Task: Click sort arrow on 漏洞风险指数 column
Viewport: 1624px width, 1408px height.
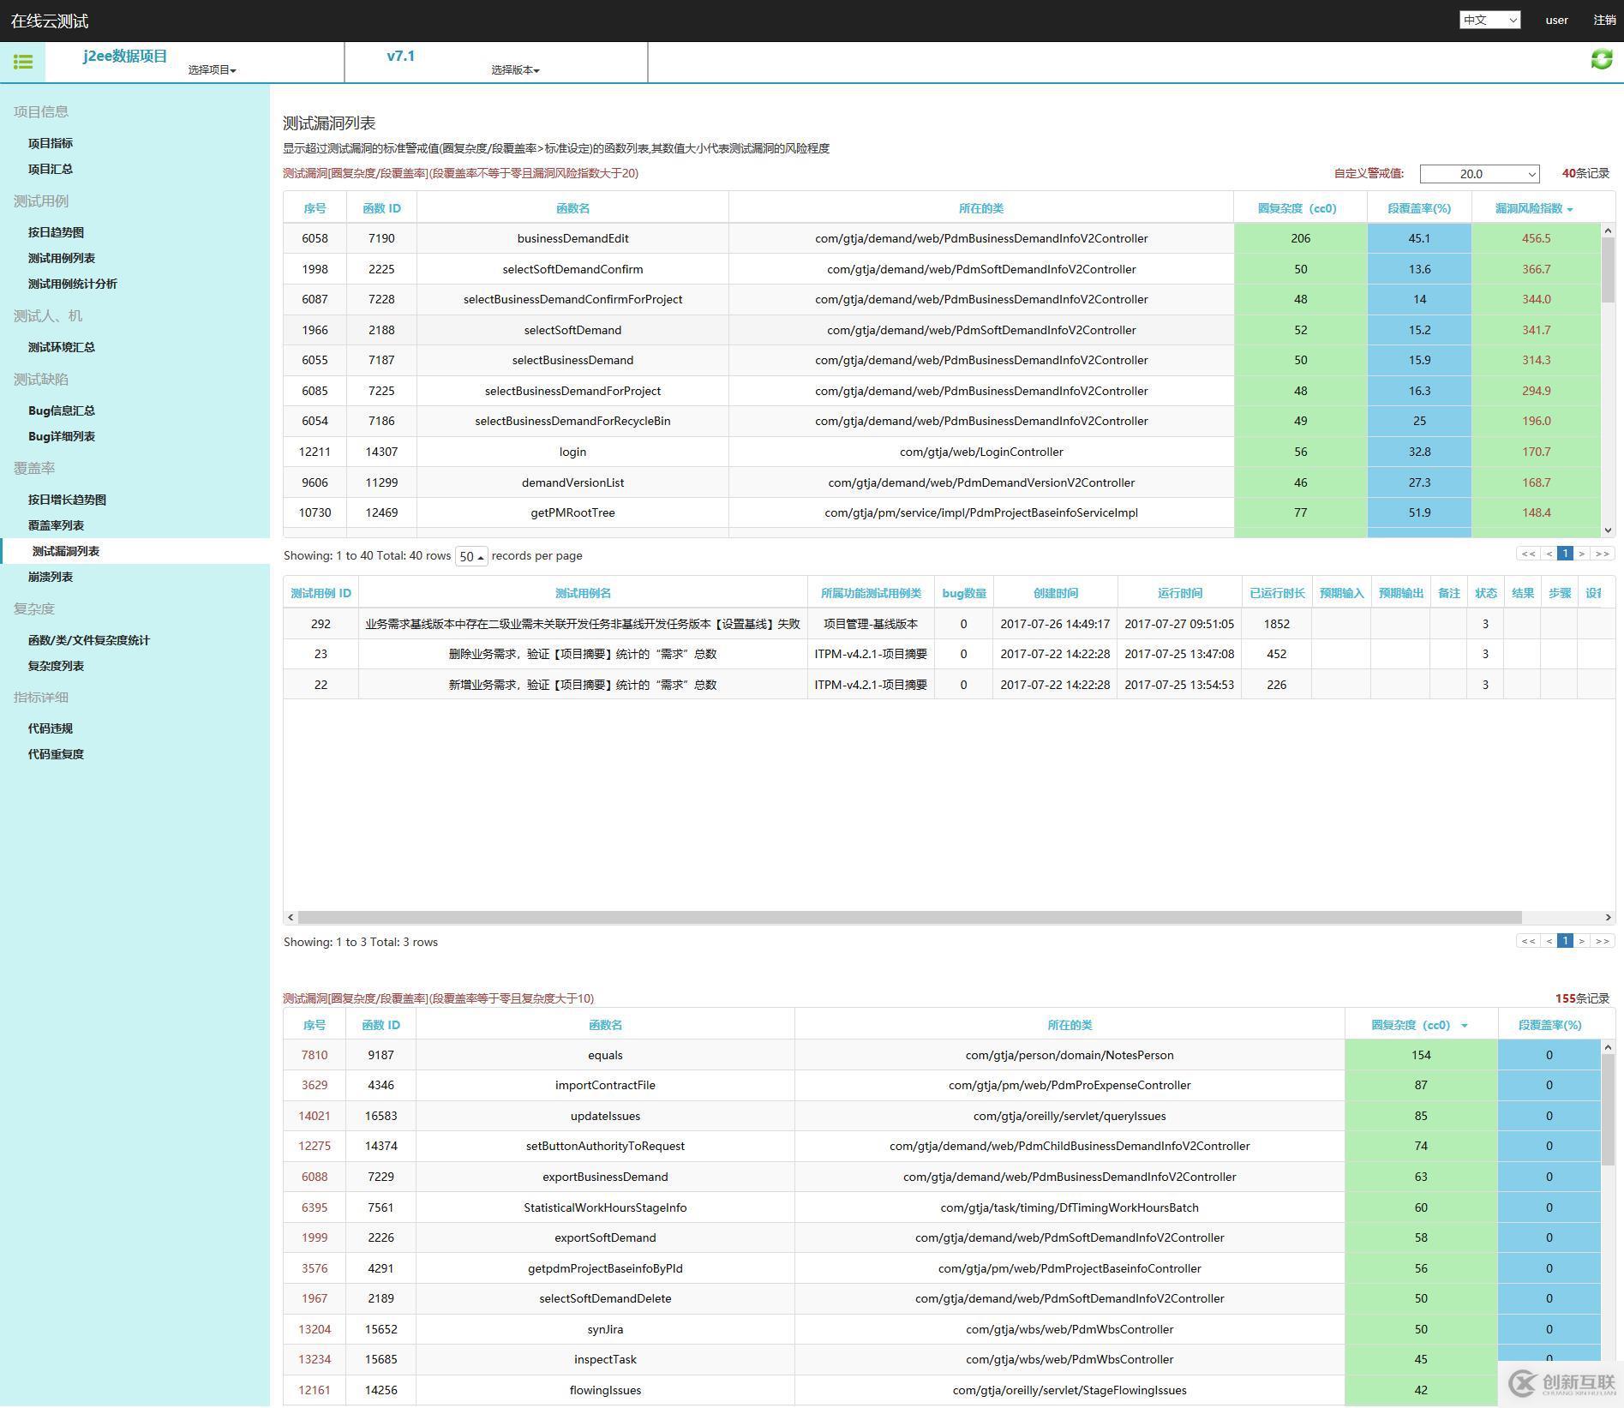Action: pyautogui.click(x=1570, y=209)
